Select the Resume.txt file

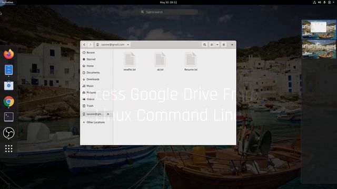[191, 61]
